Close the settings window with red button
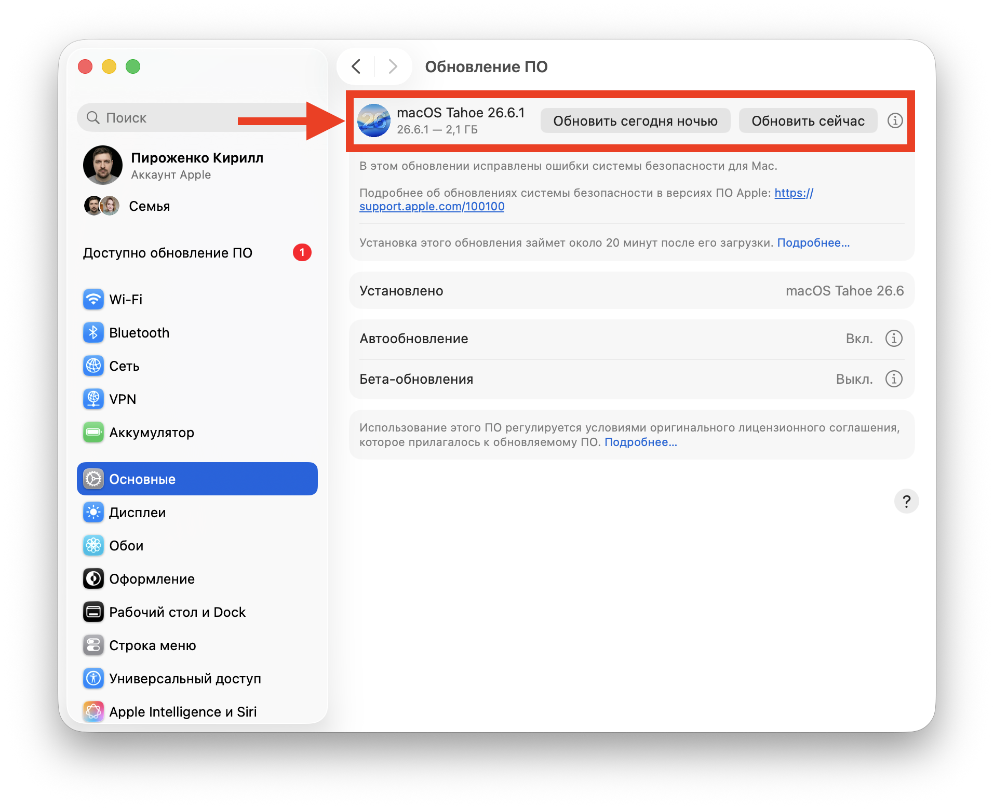 [85, 66]
